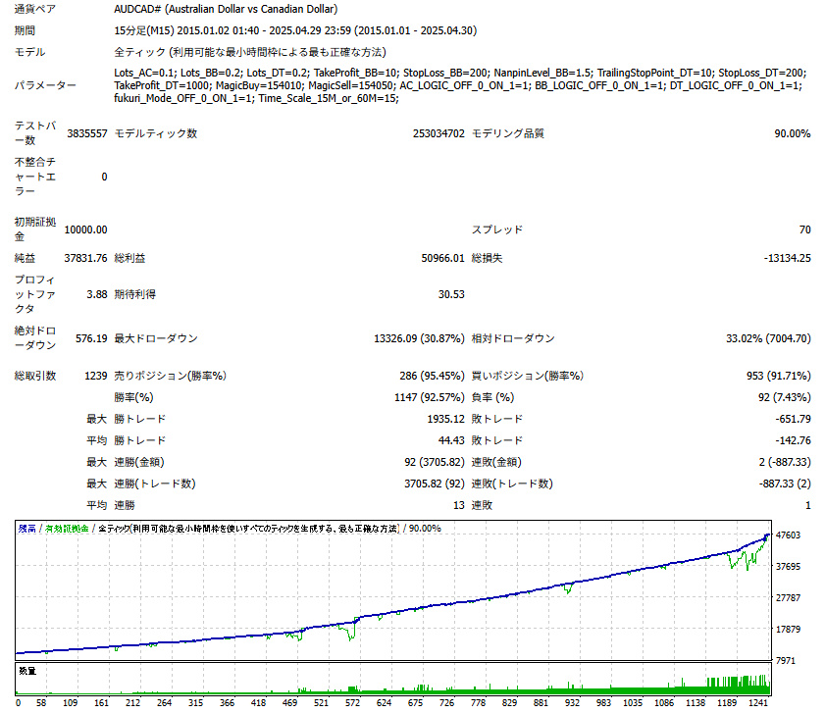This screenshot has width=825, height=713.
Task: Click the tested bars value 3835557
Action: (x=86, y=133)
